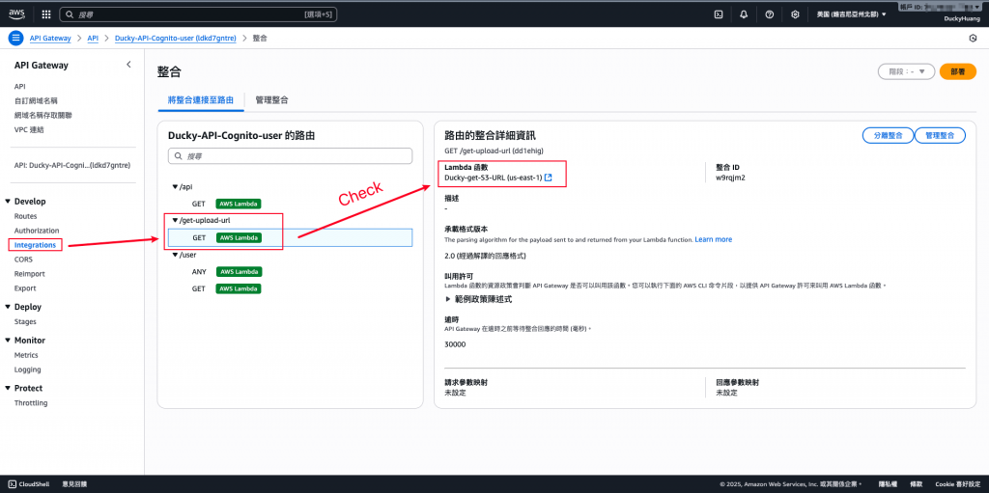Open Routes in the sidebar

tap(25, 216)
